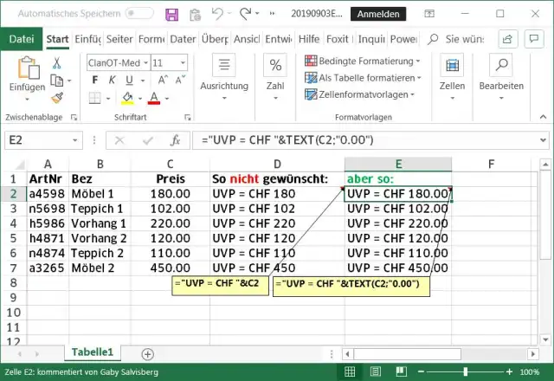Screen dimensions: 554x381
Task: Toggle underline U formatting
Action: (x=129, y=81)
